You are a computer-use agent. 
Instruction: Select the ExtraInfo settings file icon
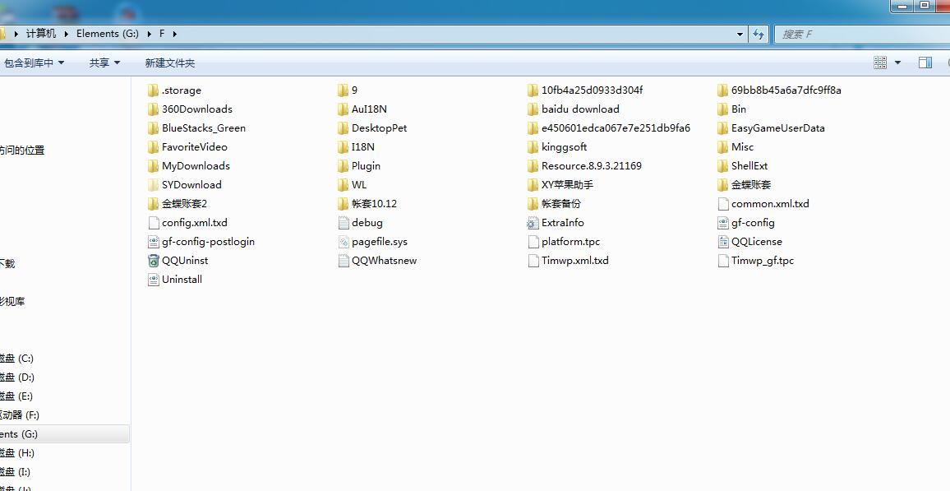tap(533, 223)
